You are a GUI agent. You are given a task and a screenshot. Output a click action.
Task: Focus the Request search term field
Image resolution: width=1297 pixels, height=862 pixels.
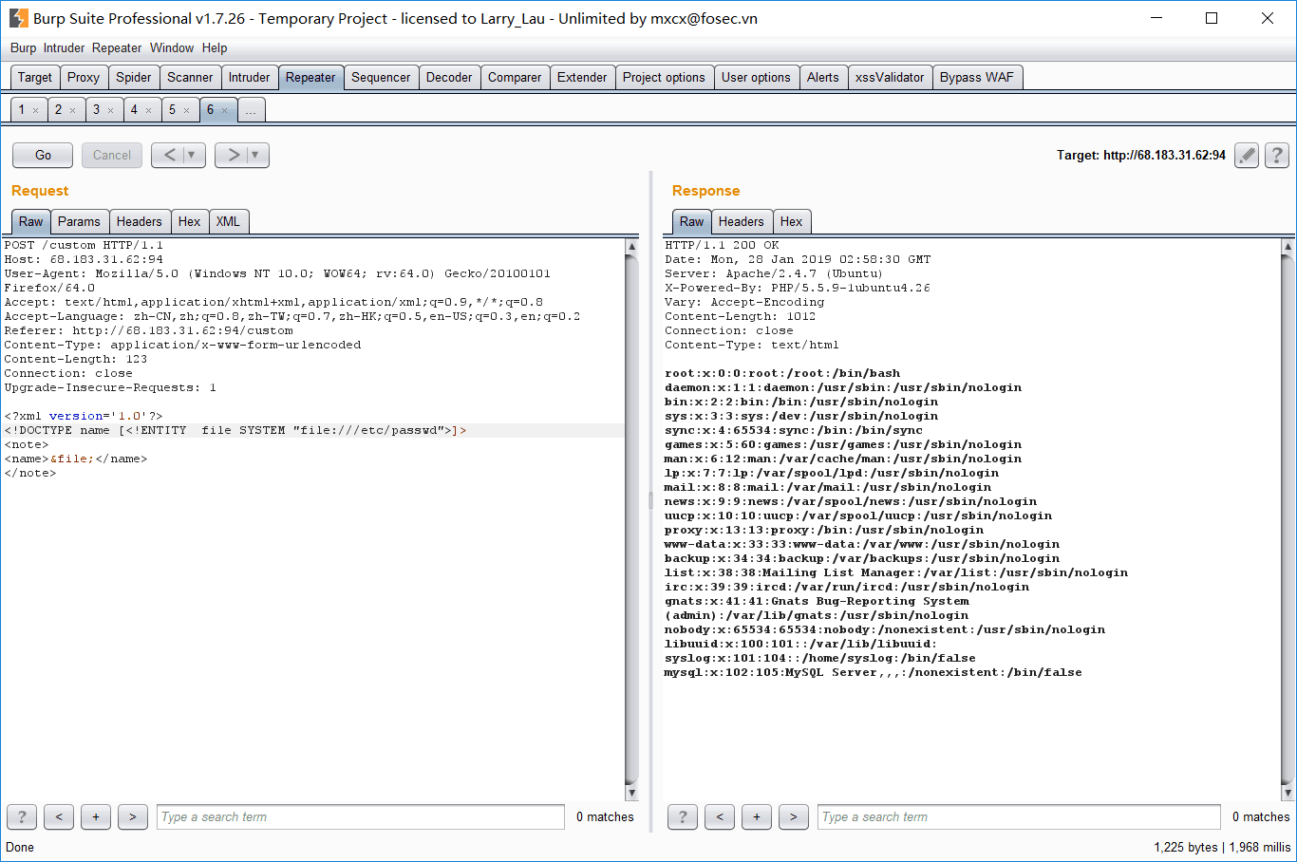click(361, 816)
